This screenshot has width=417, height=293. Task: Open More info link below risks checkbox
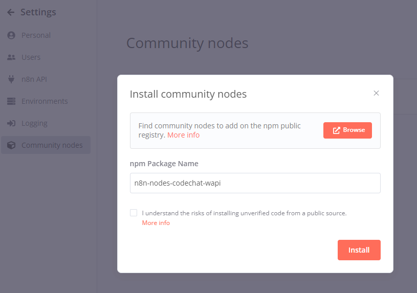click(156, 223)
